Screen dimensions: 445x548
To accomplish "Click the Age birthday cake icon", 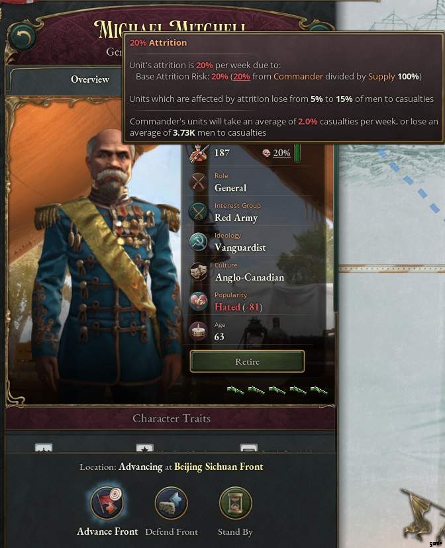I will [x=198, y=331].
